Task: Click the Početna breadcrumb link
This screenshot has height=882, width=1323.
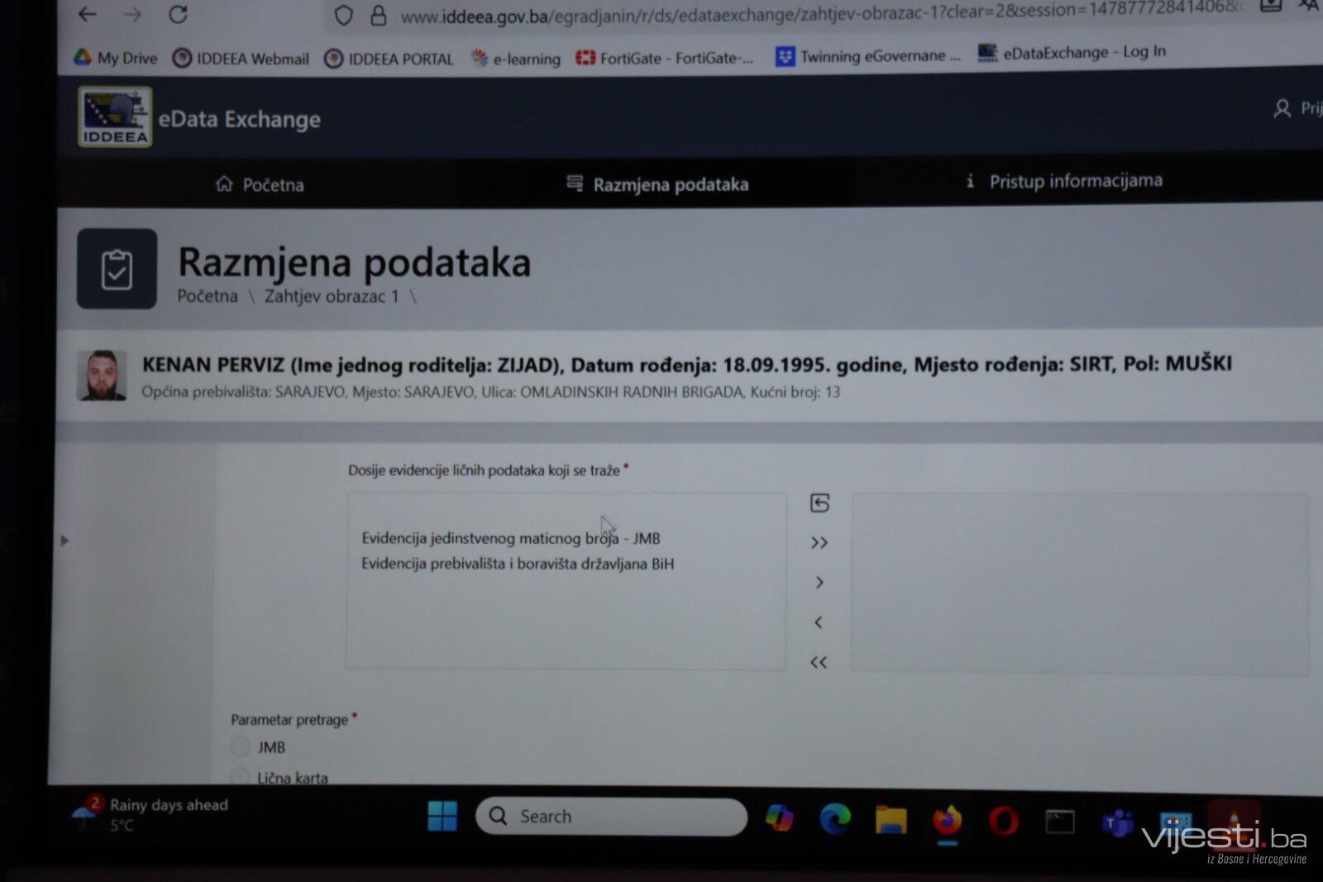Action: 207,296
